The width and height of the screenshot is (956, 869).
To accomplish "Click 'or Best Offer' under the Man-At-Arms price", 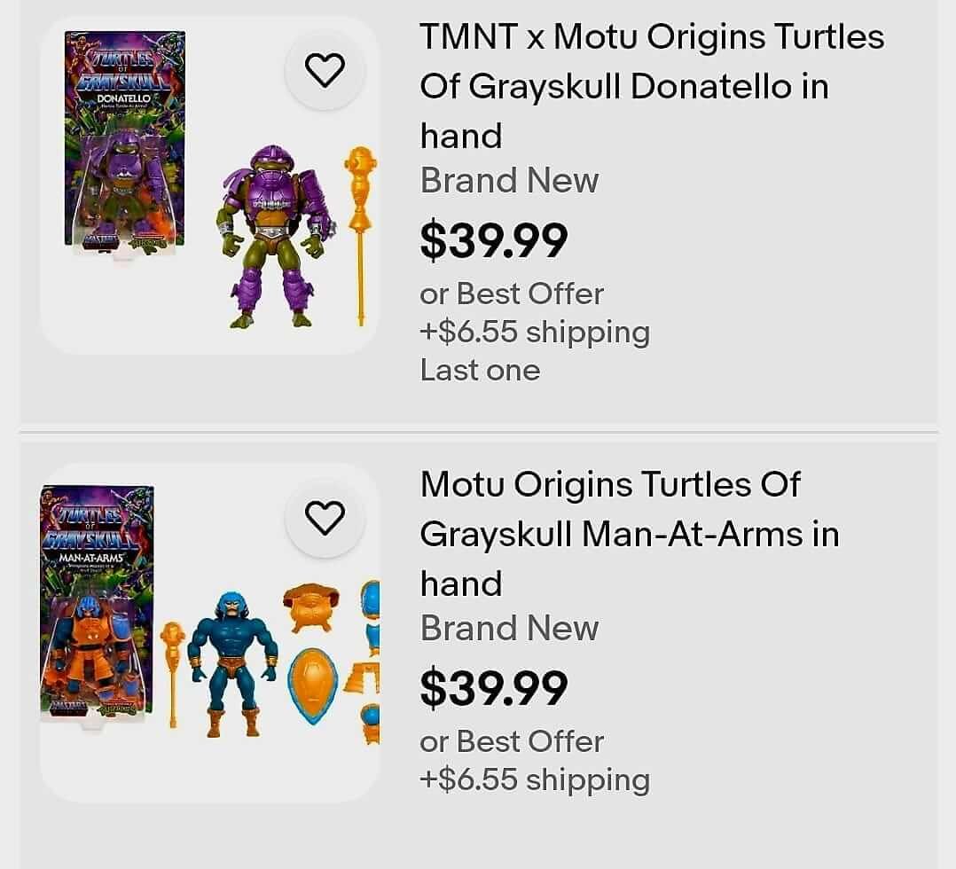I will click(511, 741).
